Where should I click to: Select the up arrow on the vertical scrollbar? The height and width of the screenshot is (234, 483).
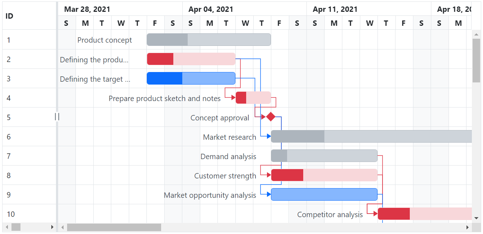pos(477,34)
